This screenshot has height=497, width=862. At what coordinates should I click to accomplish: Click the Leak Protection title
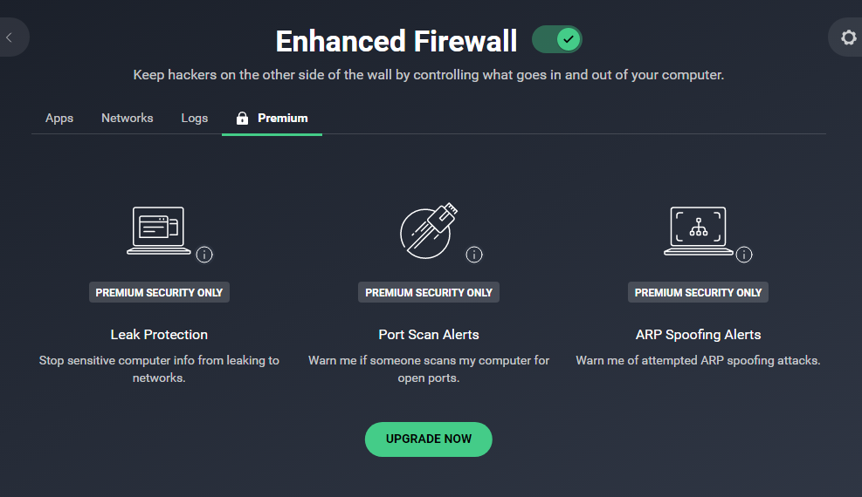[x=159, y=334]
